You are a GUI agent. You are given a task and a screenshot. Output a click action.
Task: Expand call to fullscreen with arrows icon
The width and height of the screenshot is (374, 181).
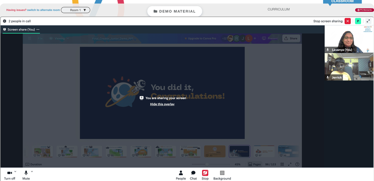(x=368, y=21)
